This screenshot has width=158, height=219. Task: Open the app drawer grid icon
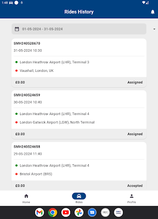(x=119, y=213)
